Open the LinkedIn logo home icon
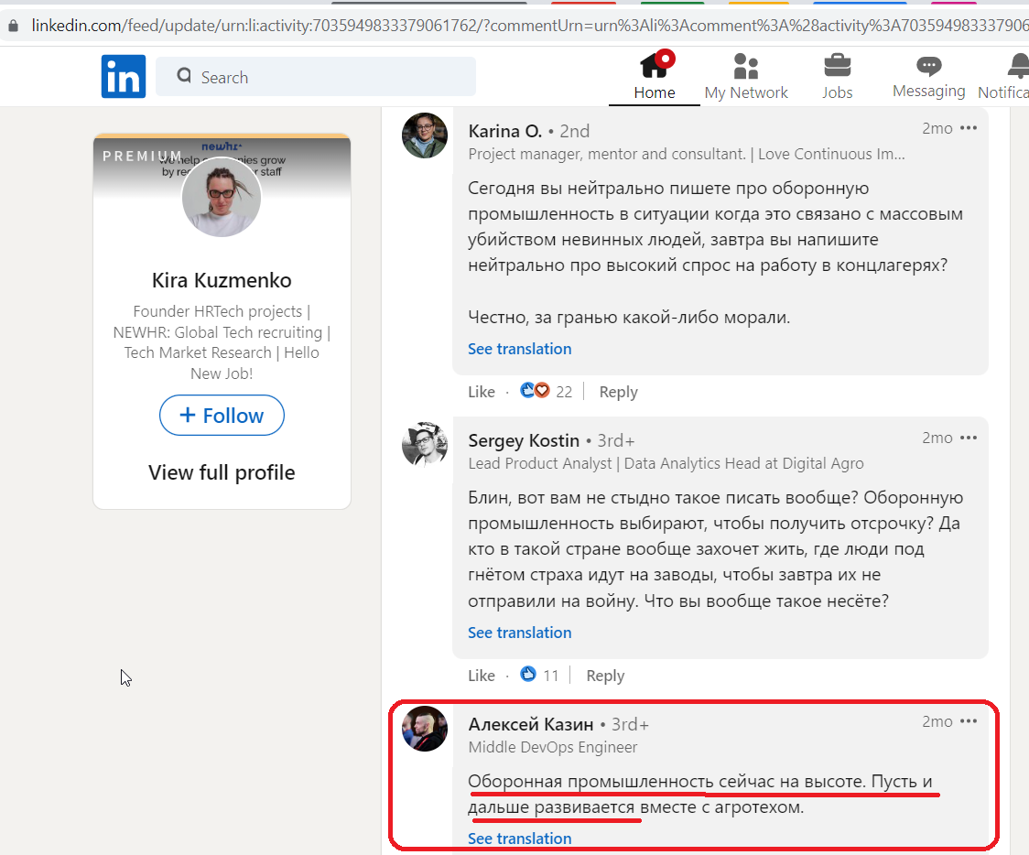Image resolution: width=1029 pixels, height=855 pixels. (x=124, y=76)
